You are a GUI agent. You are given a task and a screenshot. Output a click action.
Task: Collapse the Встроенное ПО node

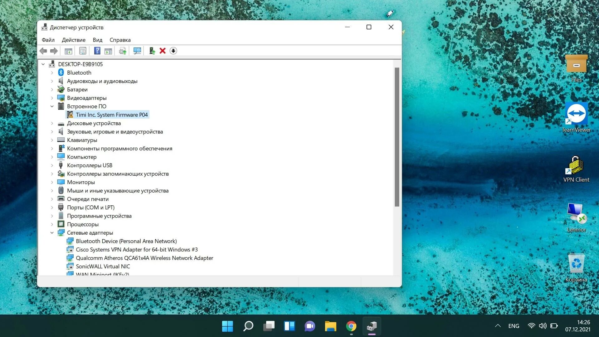coord(52,106)
